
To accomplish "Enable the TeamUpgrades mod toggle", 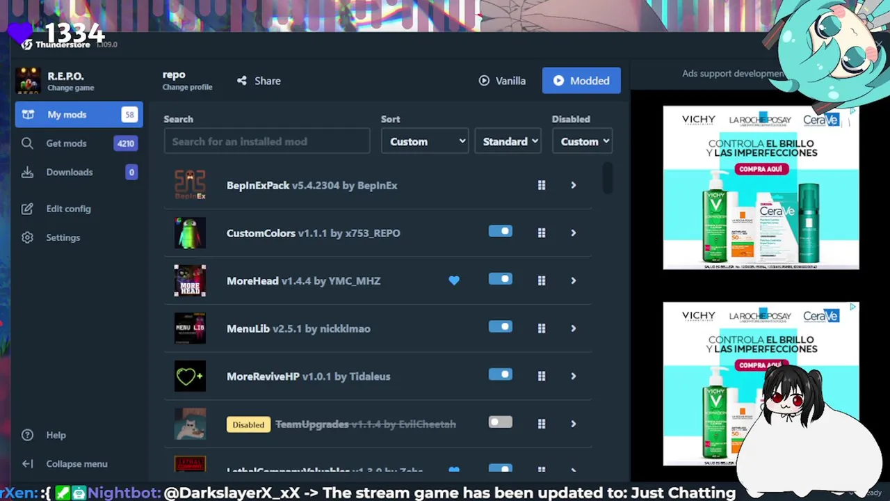I will 501,422.
